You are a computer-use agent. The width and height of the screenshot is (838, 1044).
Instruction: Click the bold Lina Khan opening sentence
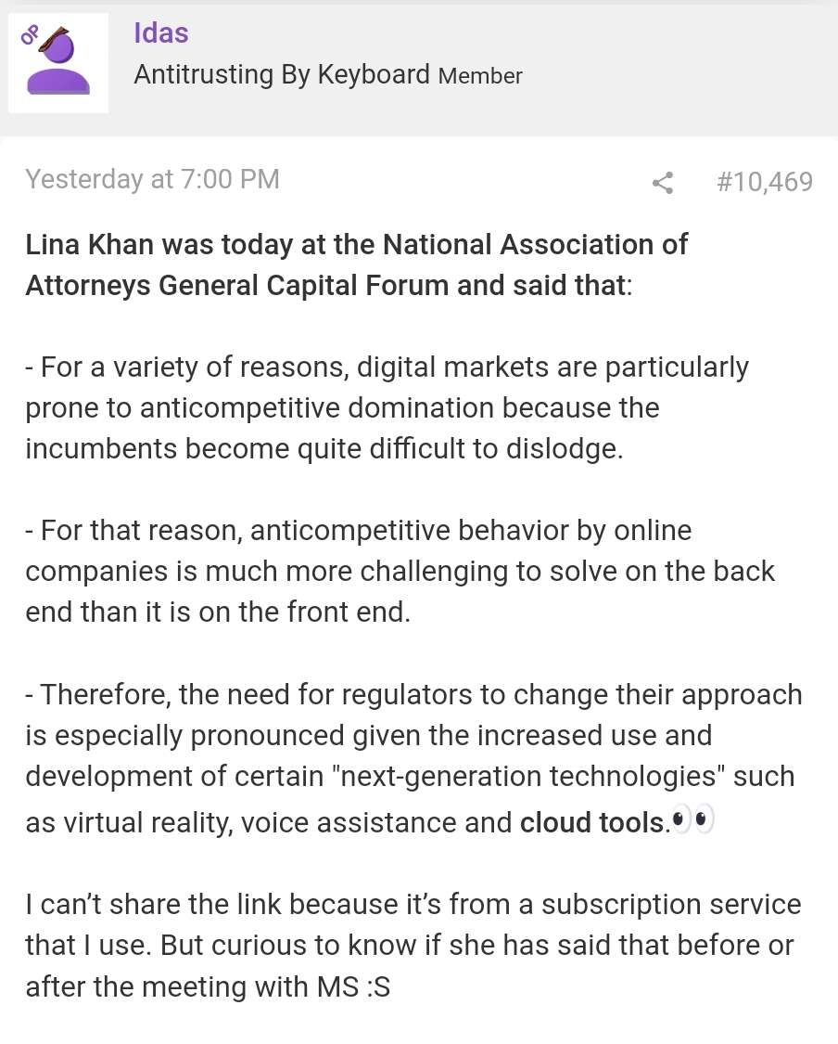click(x=357, y=264)
